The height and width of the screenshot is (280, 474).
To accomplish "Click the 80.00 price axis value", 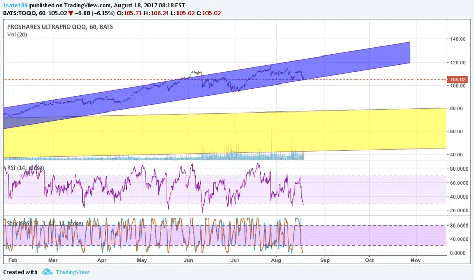I will (456, 108).
